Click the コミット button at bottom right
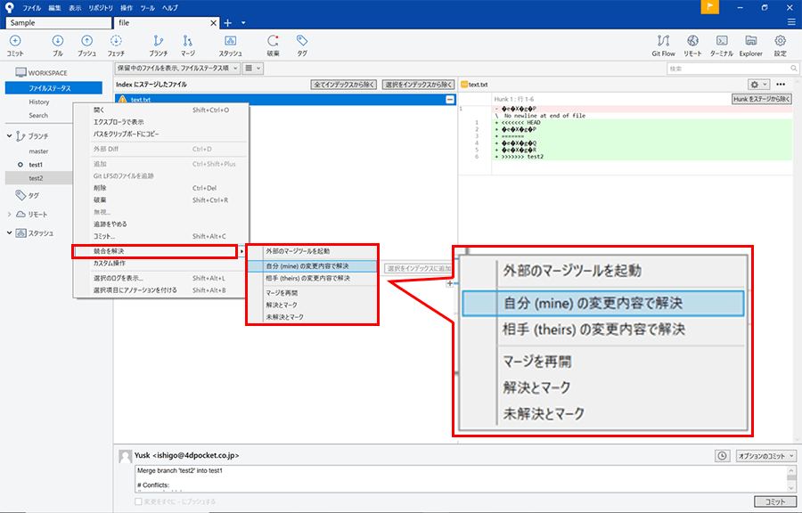 point(775,501)
